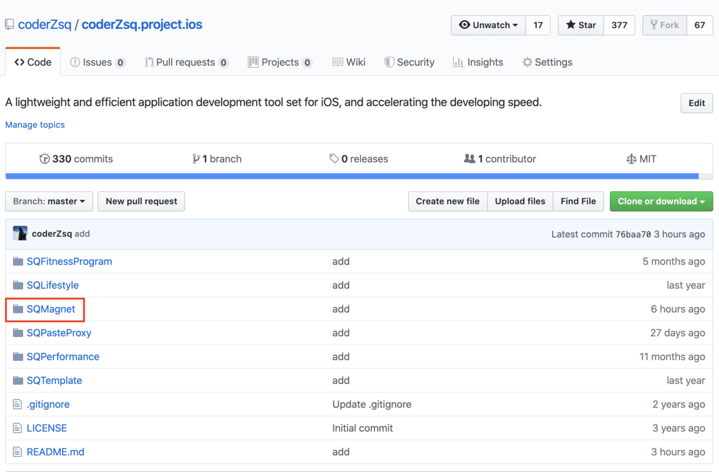Click the Manage topics link
The width and height of the screenshot is (719, 472).
point(35,125)
